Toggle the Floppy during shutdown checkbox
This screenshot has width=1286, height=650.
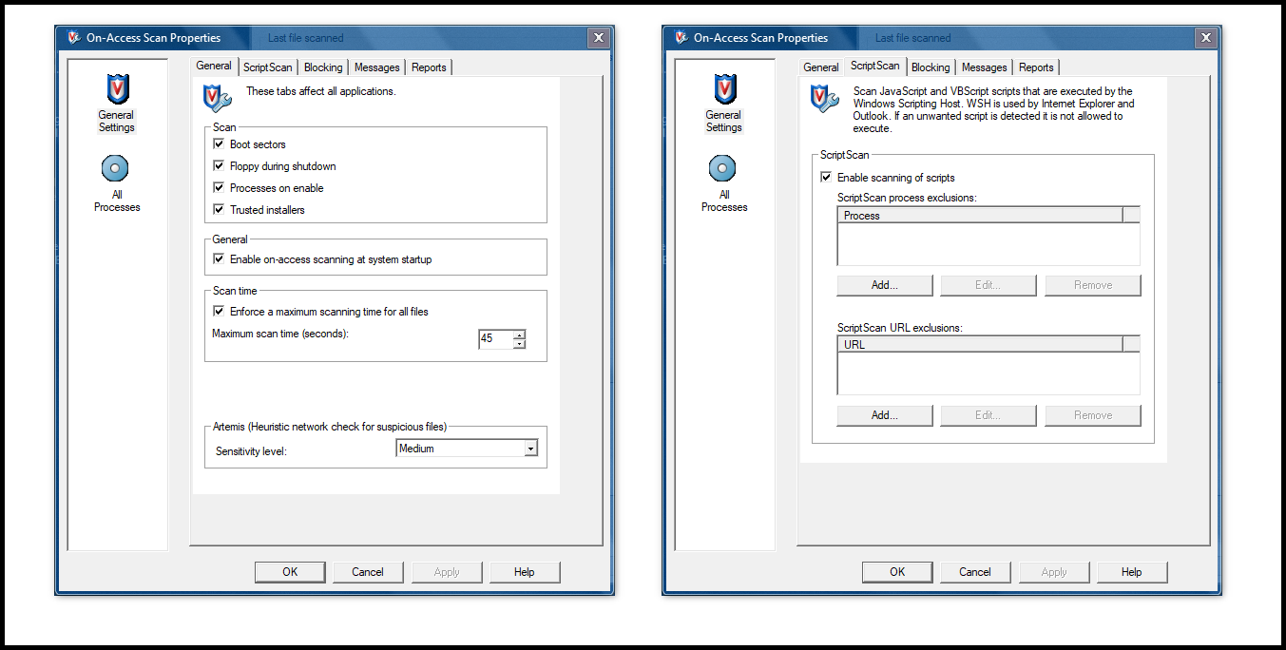point(219,166)
